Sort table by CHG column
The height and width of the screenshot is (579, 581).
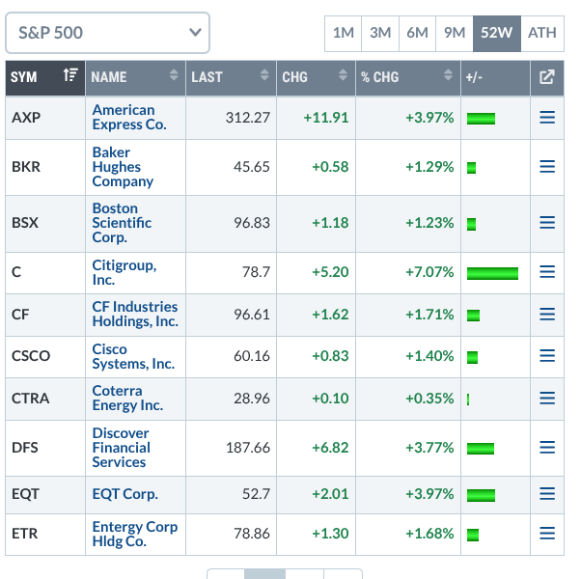(x=316, y=78)
